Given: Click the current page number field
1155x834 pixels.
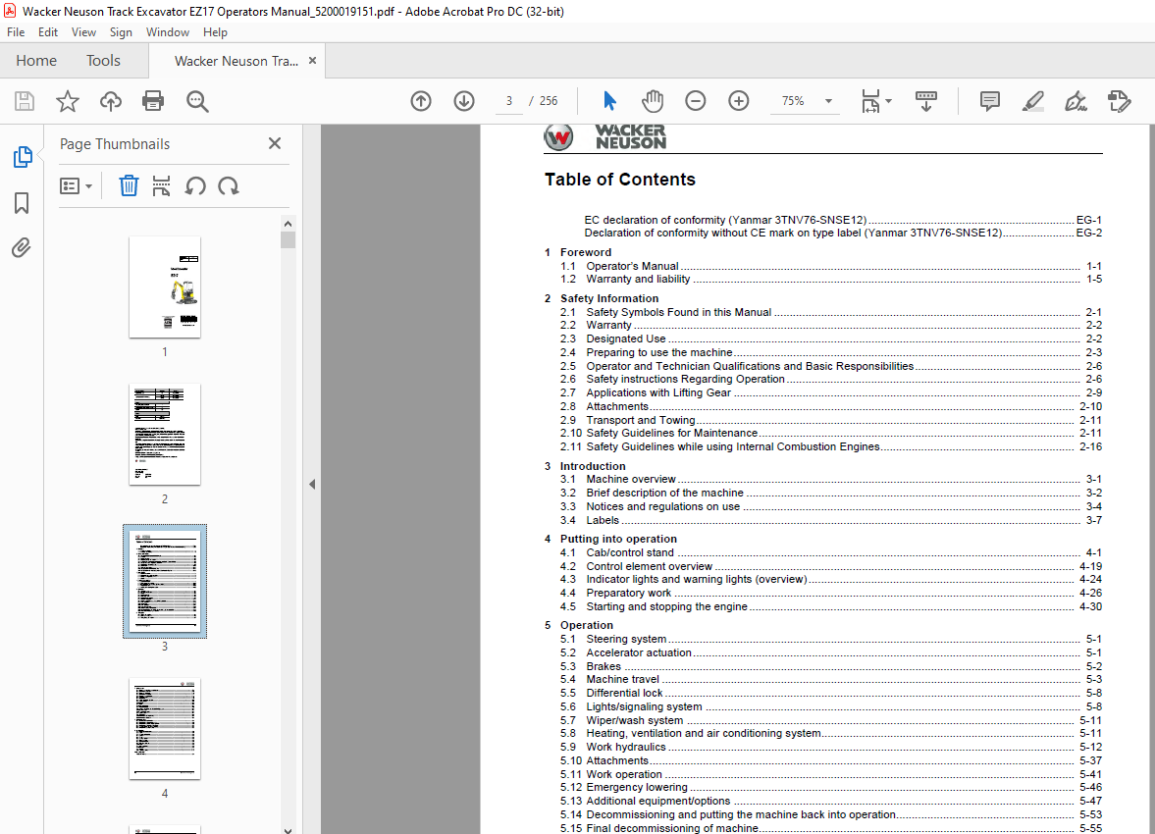Looking at the screenshot, I should [x=509, y=101].
